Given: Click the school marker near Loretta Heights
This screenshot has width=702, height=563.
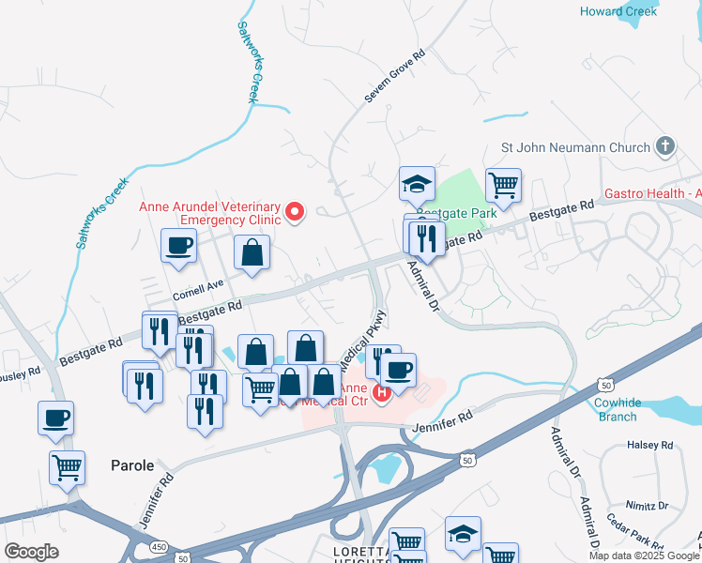Looking at the screenshot, I should point(463,537).
